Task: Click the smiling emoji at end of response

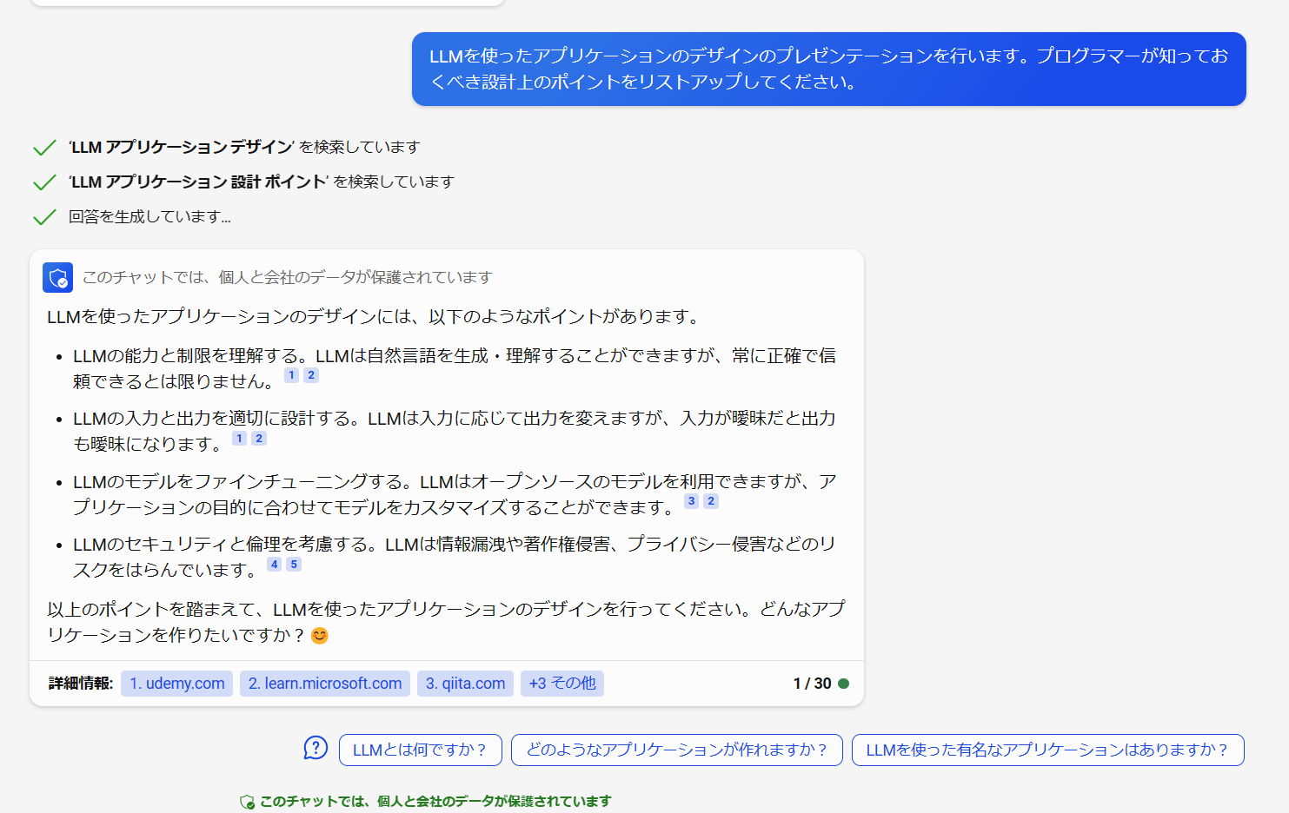Action: tap(320, 636)
